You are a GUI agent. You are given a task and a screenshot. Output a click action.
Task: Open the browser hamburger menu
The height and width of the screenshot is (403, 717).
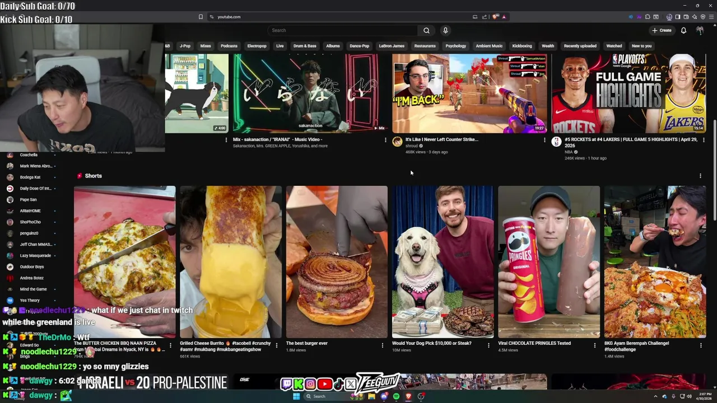[x=711, y=17]
